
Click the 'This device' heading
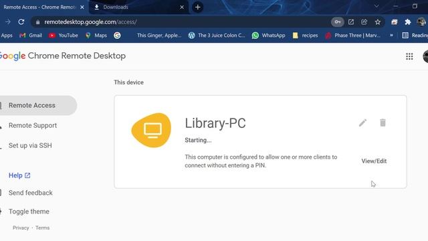128,82
